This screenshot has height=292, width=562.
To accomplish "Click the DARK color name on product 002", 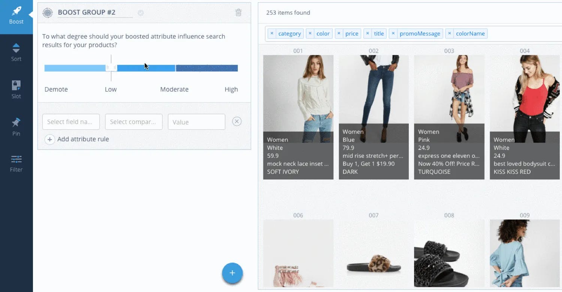I will click(x=350, y=172).
